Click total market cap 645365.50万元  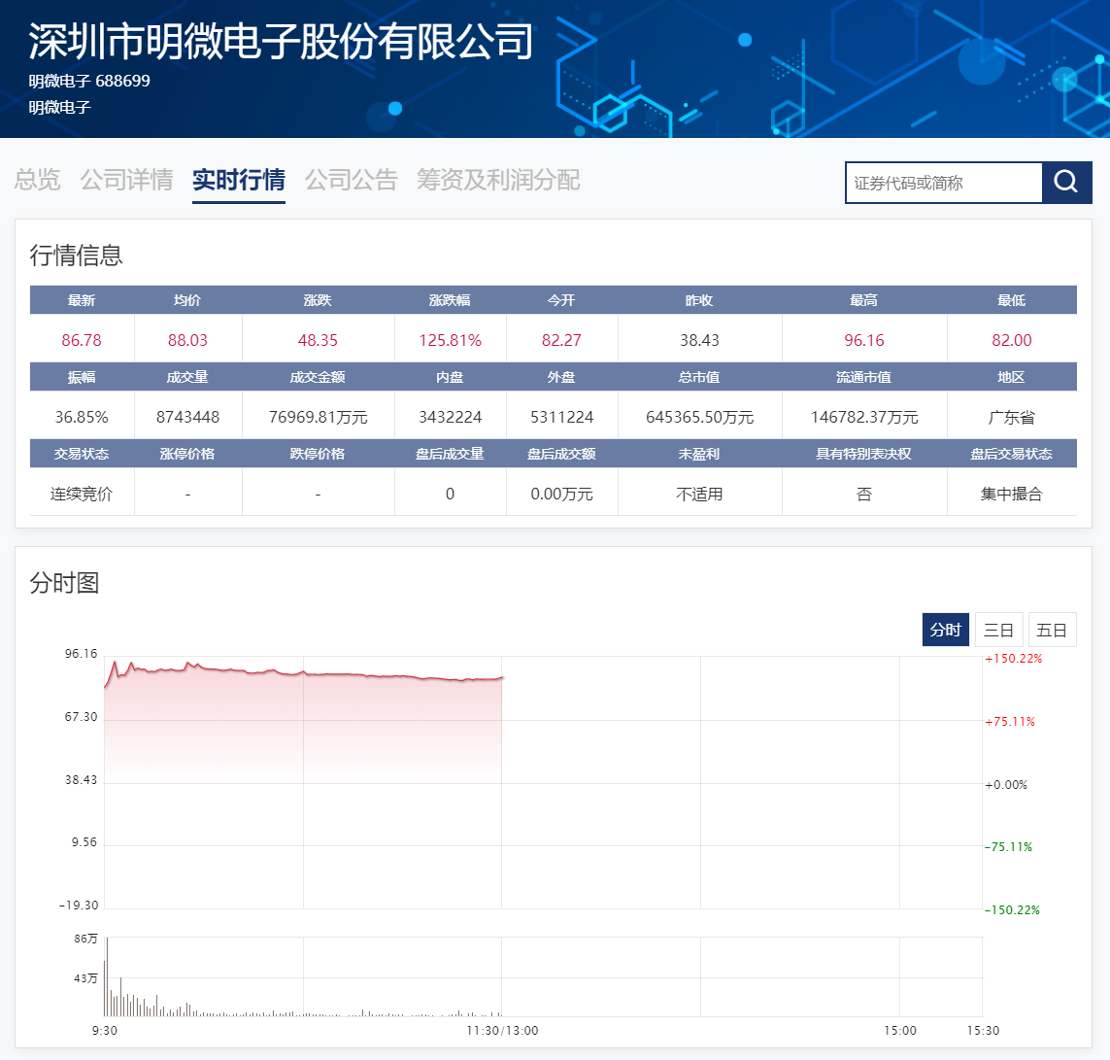click(699, 417)
